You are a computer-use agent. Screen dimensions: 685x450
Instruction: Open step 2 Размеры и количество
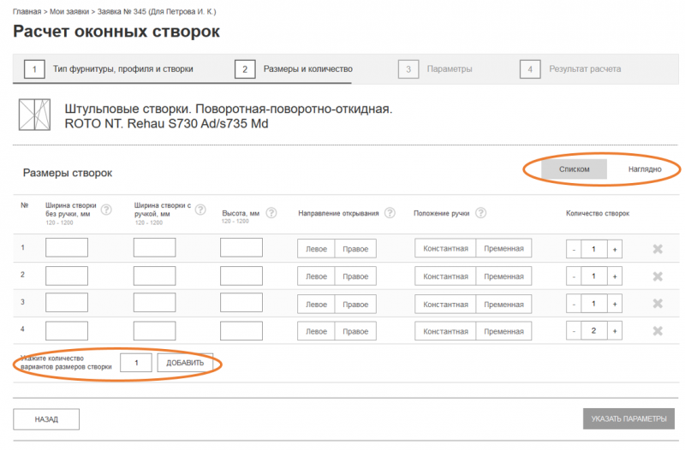coord(294,69)
